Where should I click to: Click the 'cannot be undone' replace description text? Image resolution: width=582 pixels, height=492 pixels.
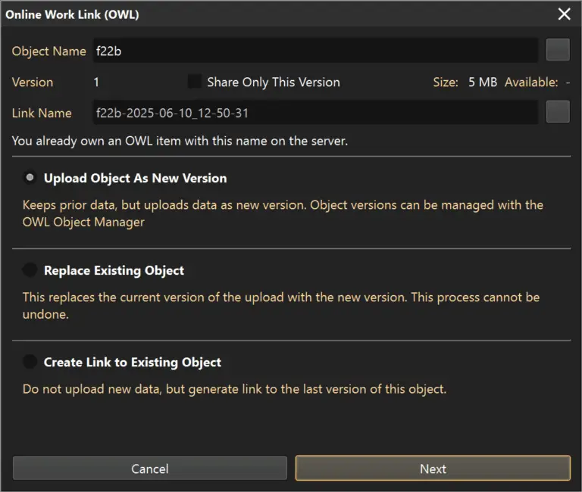tap(280, 304)
